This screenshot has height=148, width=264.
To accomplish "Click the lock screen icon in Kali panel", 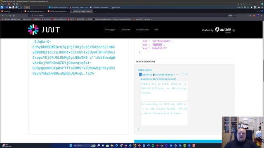I will click(x=259, y=7).
